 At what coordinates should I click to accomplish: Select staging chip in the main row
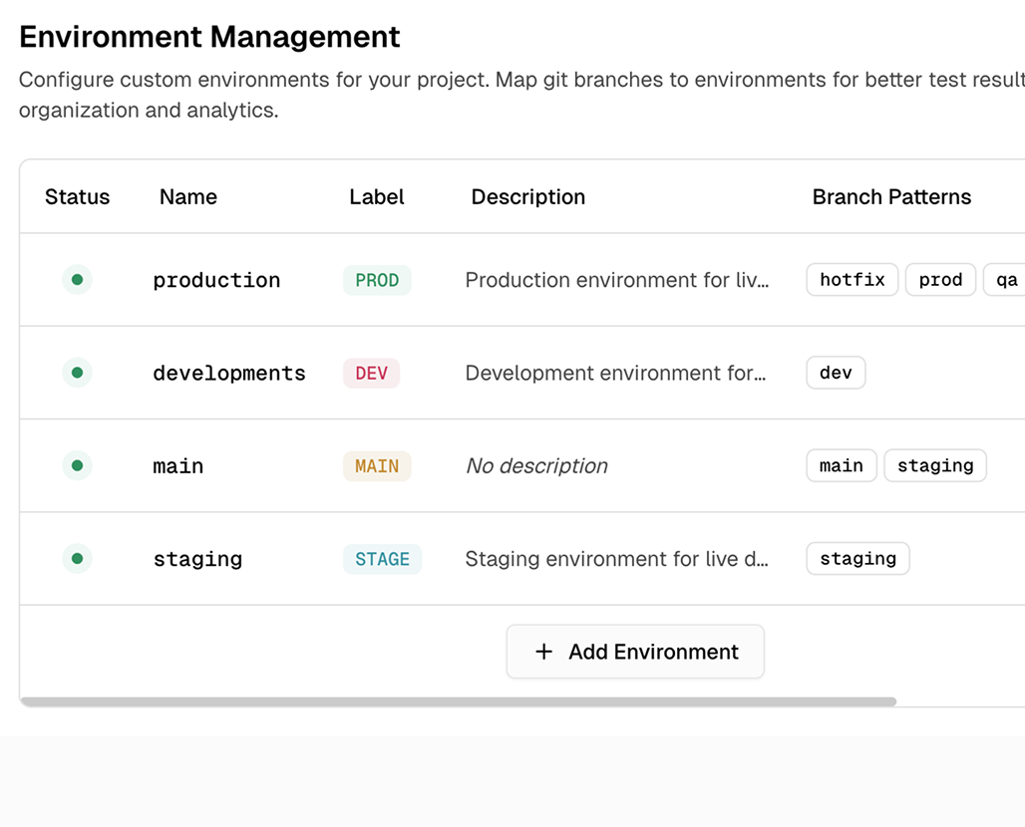[935, 465]
